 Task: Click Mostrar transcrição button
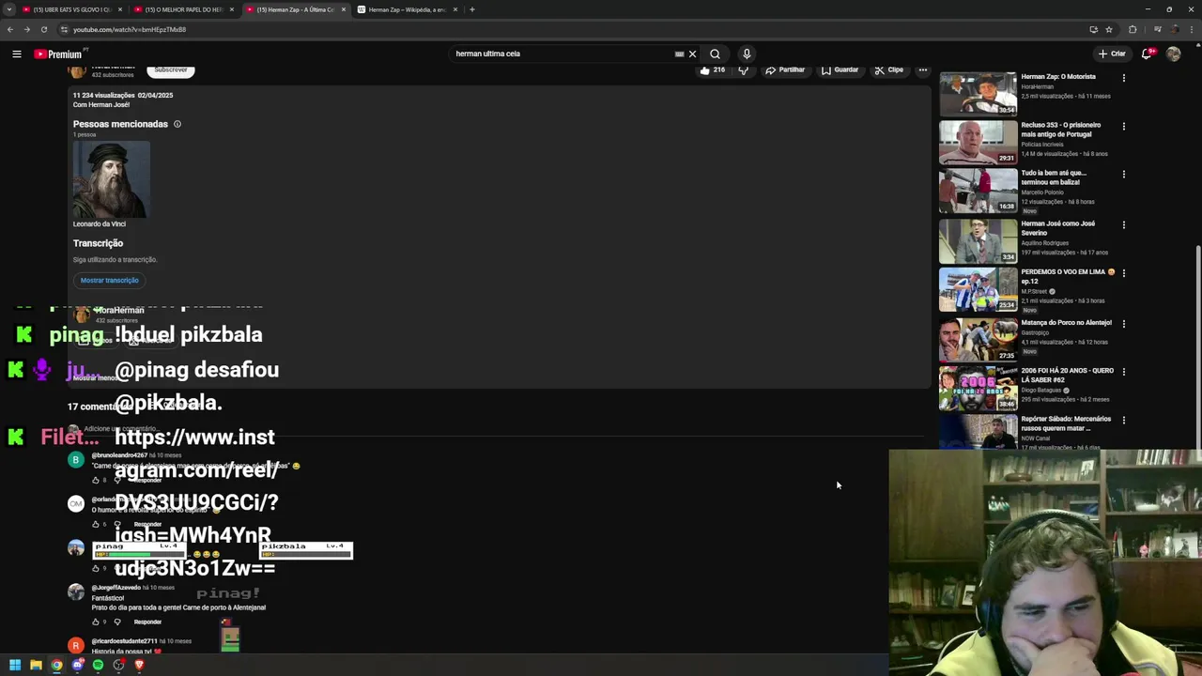(x=110, y=280)
